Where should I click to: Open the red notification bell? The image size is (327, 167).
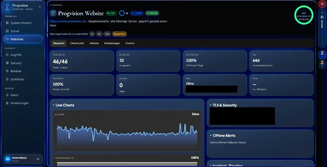(x=322, y=4)
